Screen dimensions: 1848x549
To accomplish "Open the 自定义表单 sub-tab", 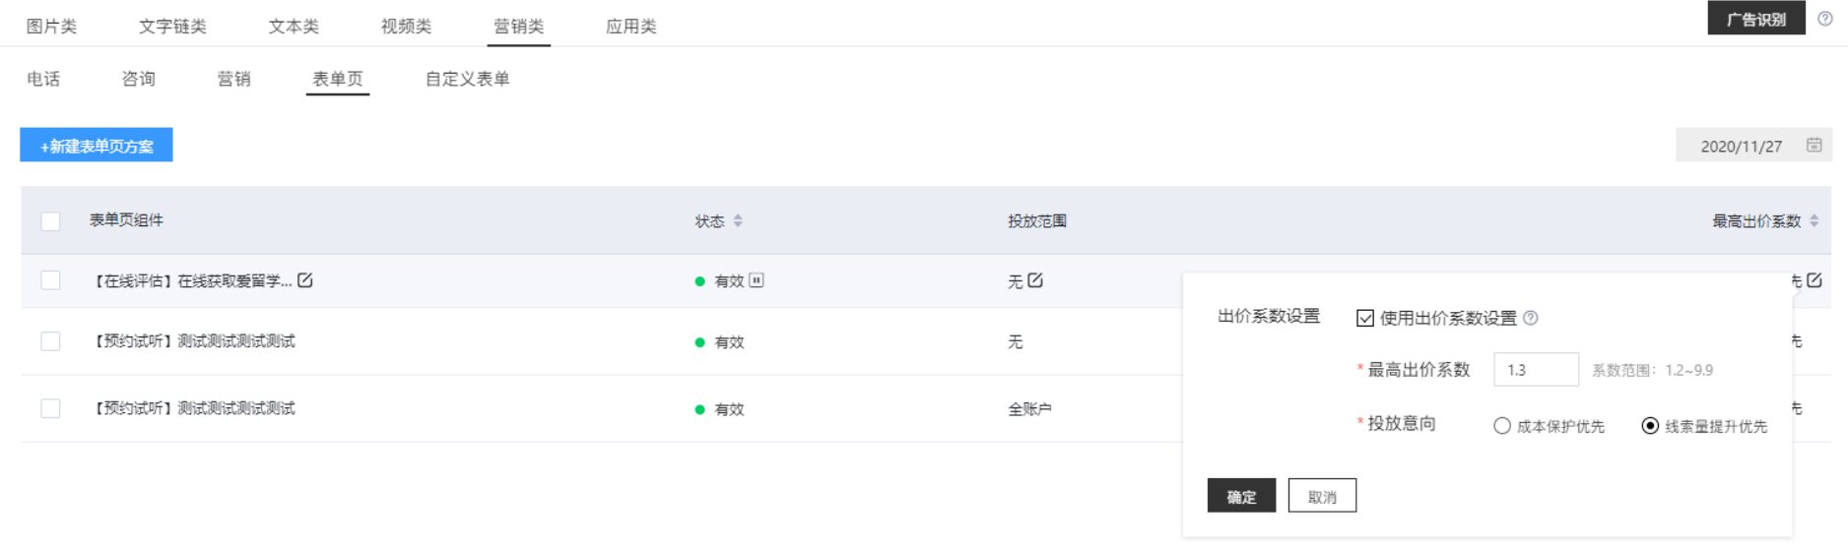I will (467, 79).
